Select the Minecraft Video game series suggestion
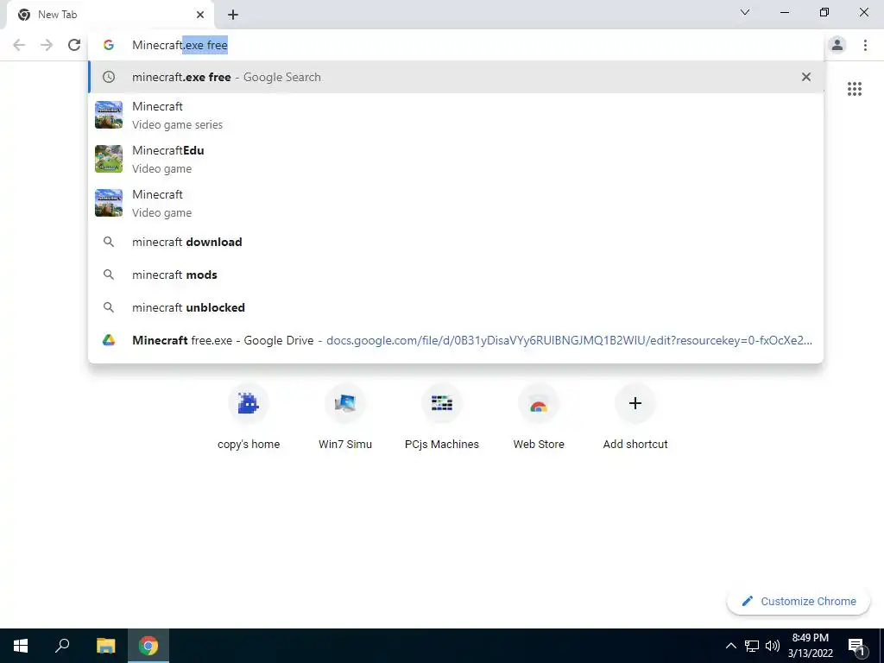 point(456,115)
